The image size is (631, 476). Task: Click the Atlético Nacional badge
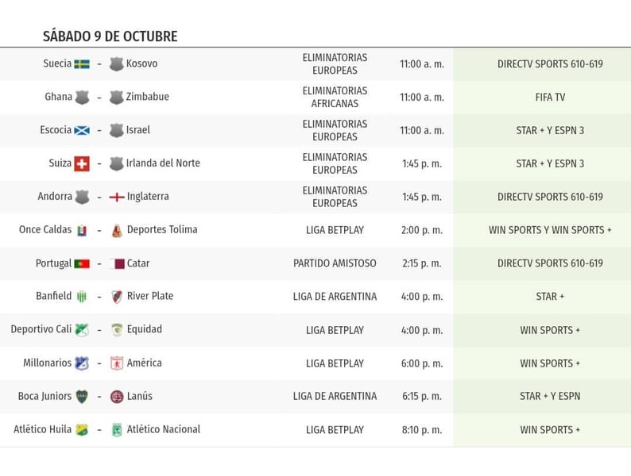[x=117, y=430]
